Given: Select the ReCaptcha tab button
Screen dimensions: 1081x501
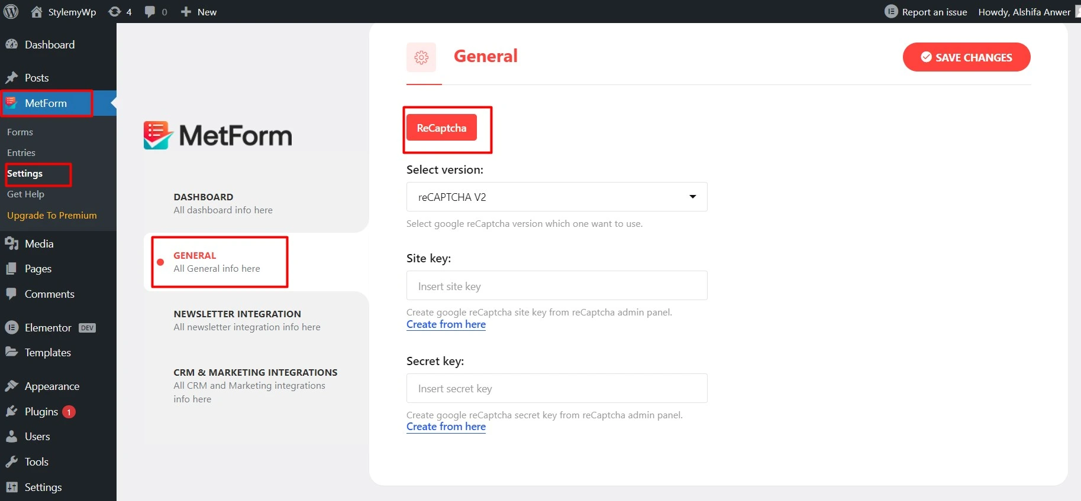Looking at the screenshot, I should (441, 128).
